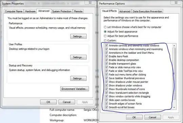The height and width of the screenshot is (123, 183).
Task: Click the Computer description label
Action: (63, 115)
